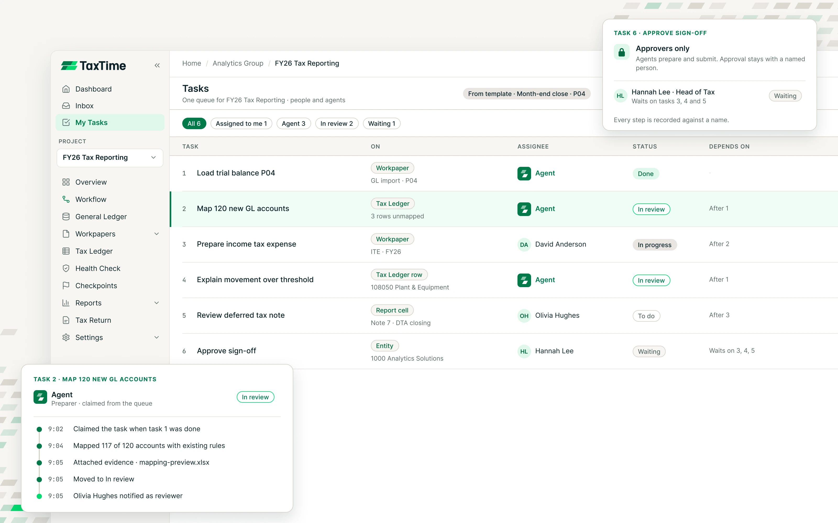Click the Inbox tray icon
838x523 pixels.
66,106
